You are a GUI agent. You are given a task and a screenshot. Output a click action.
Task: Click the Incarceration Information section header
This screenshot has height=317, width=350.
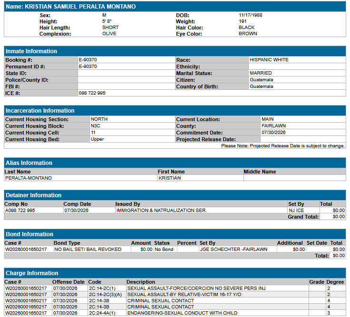175,110
